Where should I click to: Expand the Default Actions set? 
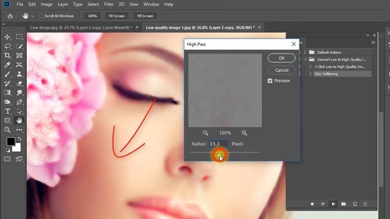[x=305, y=52]
